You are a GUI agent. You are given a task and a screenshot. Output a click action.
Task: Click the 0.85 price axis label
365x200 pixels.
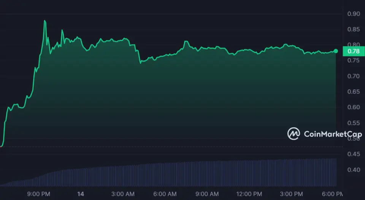pos(354,29)
